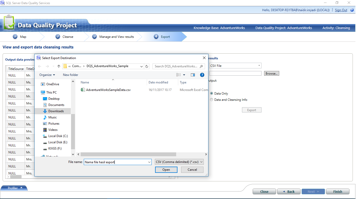Choose Data and Cleansing Info output
Viewport: 357px width, 199px height.
pos(211,99)
